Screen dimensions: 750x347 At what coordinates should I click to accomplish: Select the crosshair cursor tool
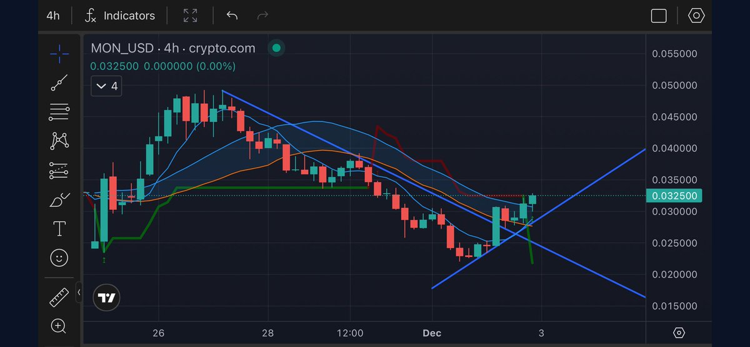[x=59, y=54]
